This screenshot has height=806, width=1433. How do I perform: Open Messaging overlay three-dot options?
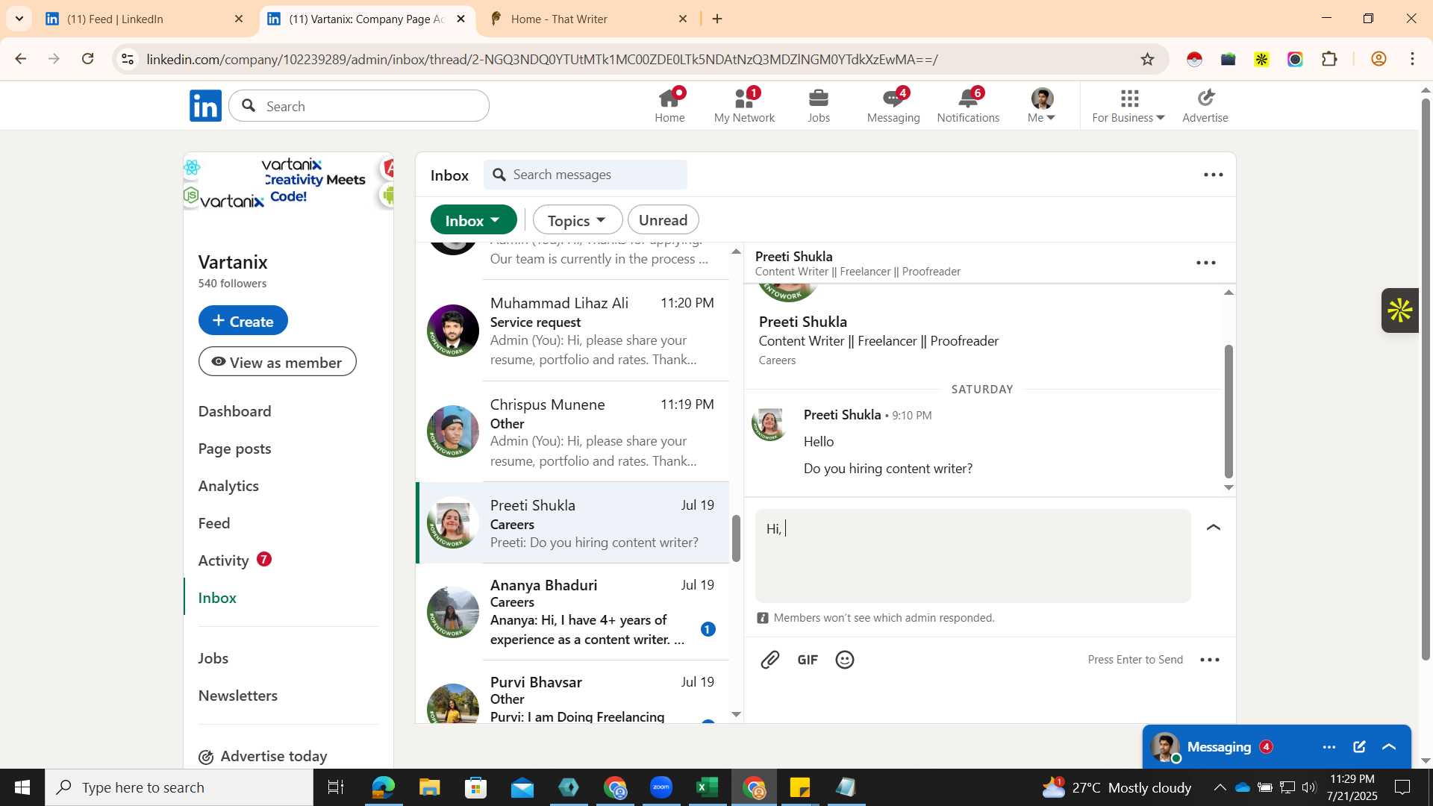pyautogui.click(x=1329, y=747)
